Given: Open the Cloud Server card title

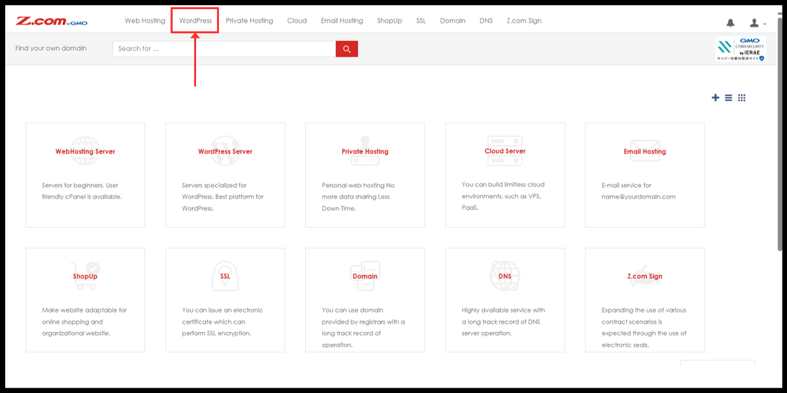Looking at the screenshot, I should (x=505, y=151).
